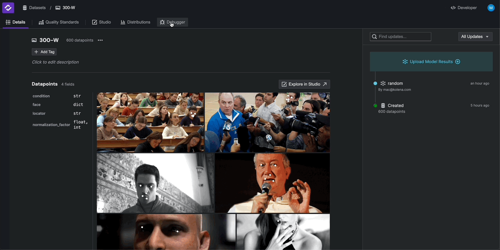Select the random model update entry
500x250 pixels.
pos(395,84)
